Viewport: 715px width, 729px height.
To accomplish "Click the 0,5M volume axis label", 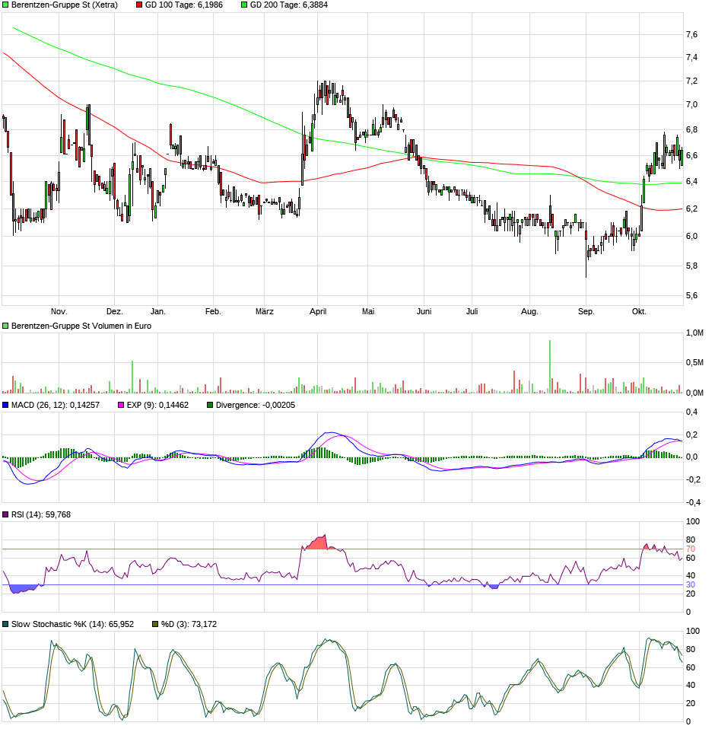I will [x=694, y=363].
